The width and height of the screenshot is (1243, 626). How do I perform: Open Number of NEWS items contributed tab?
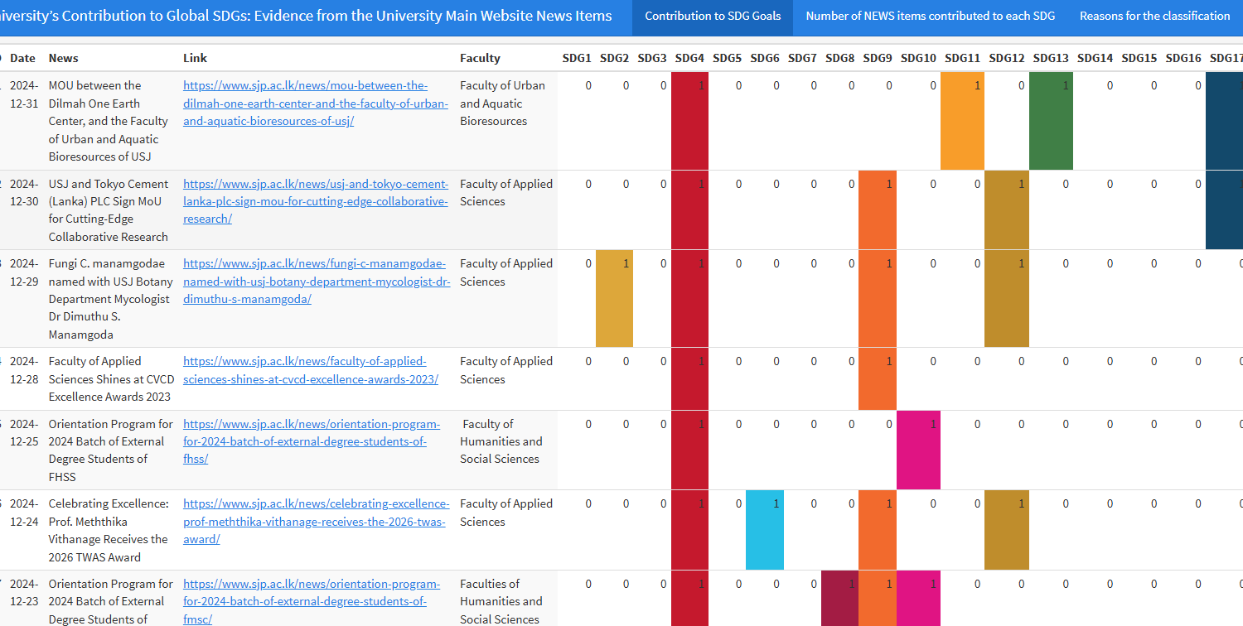[x=930, y=17]
